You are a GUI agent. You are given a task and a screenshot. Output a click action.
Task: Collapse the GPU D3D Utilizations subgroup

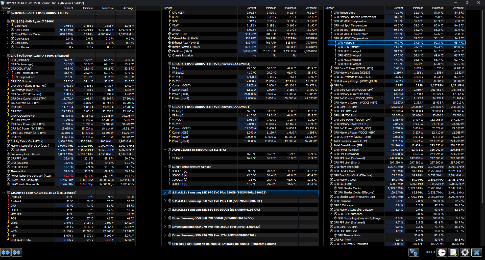point(331,214)
